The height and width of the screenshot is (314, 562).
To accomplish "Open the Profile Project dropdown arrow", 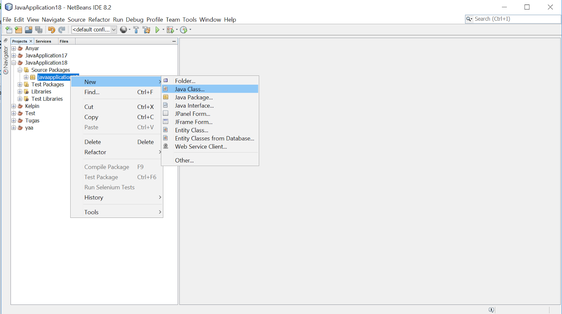I will [190, 30].
